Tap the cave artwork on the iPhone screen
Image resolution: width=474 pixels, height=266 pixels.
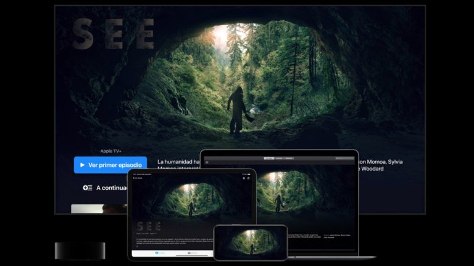pos(251,242)
